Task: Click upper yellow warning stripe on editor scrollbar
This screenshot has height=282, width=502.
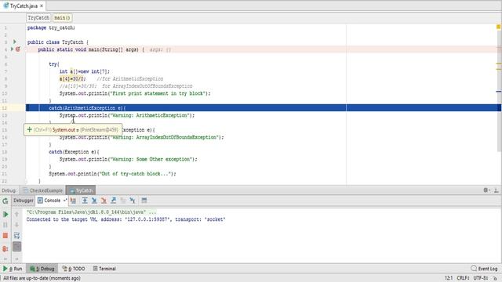Action: tap(499, 63)
